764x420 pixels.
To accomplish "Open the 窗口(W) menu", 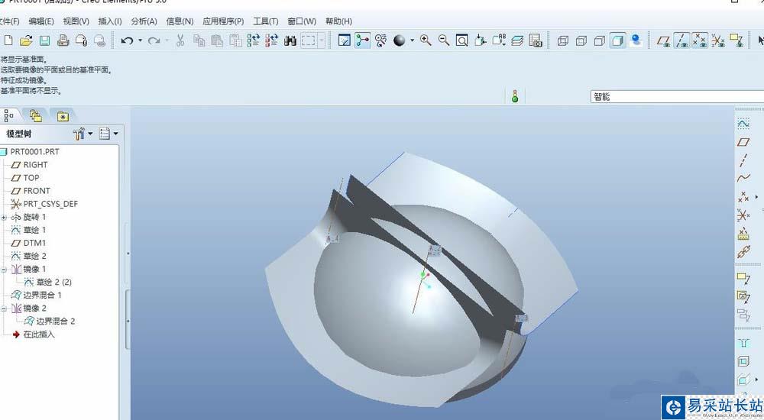I will pyautogui.click(x=302, y=21).
